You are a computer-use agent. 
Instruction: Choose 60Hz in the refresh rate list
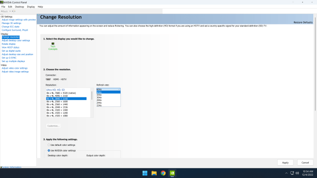click(108, 92)
